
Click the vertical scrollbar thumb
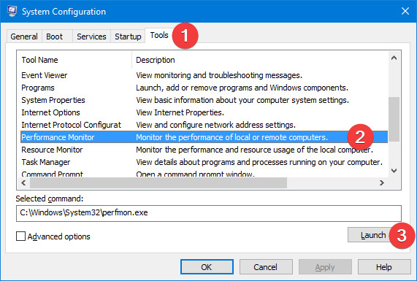click(394, 119)
